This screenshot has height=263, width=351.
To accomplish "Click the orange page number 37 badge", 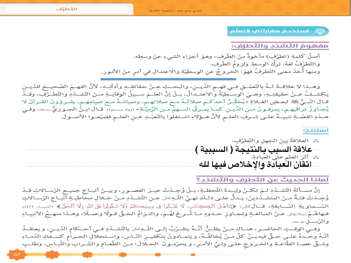I will [16, 255].
